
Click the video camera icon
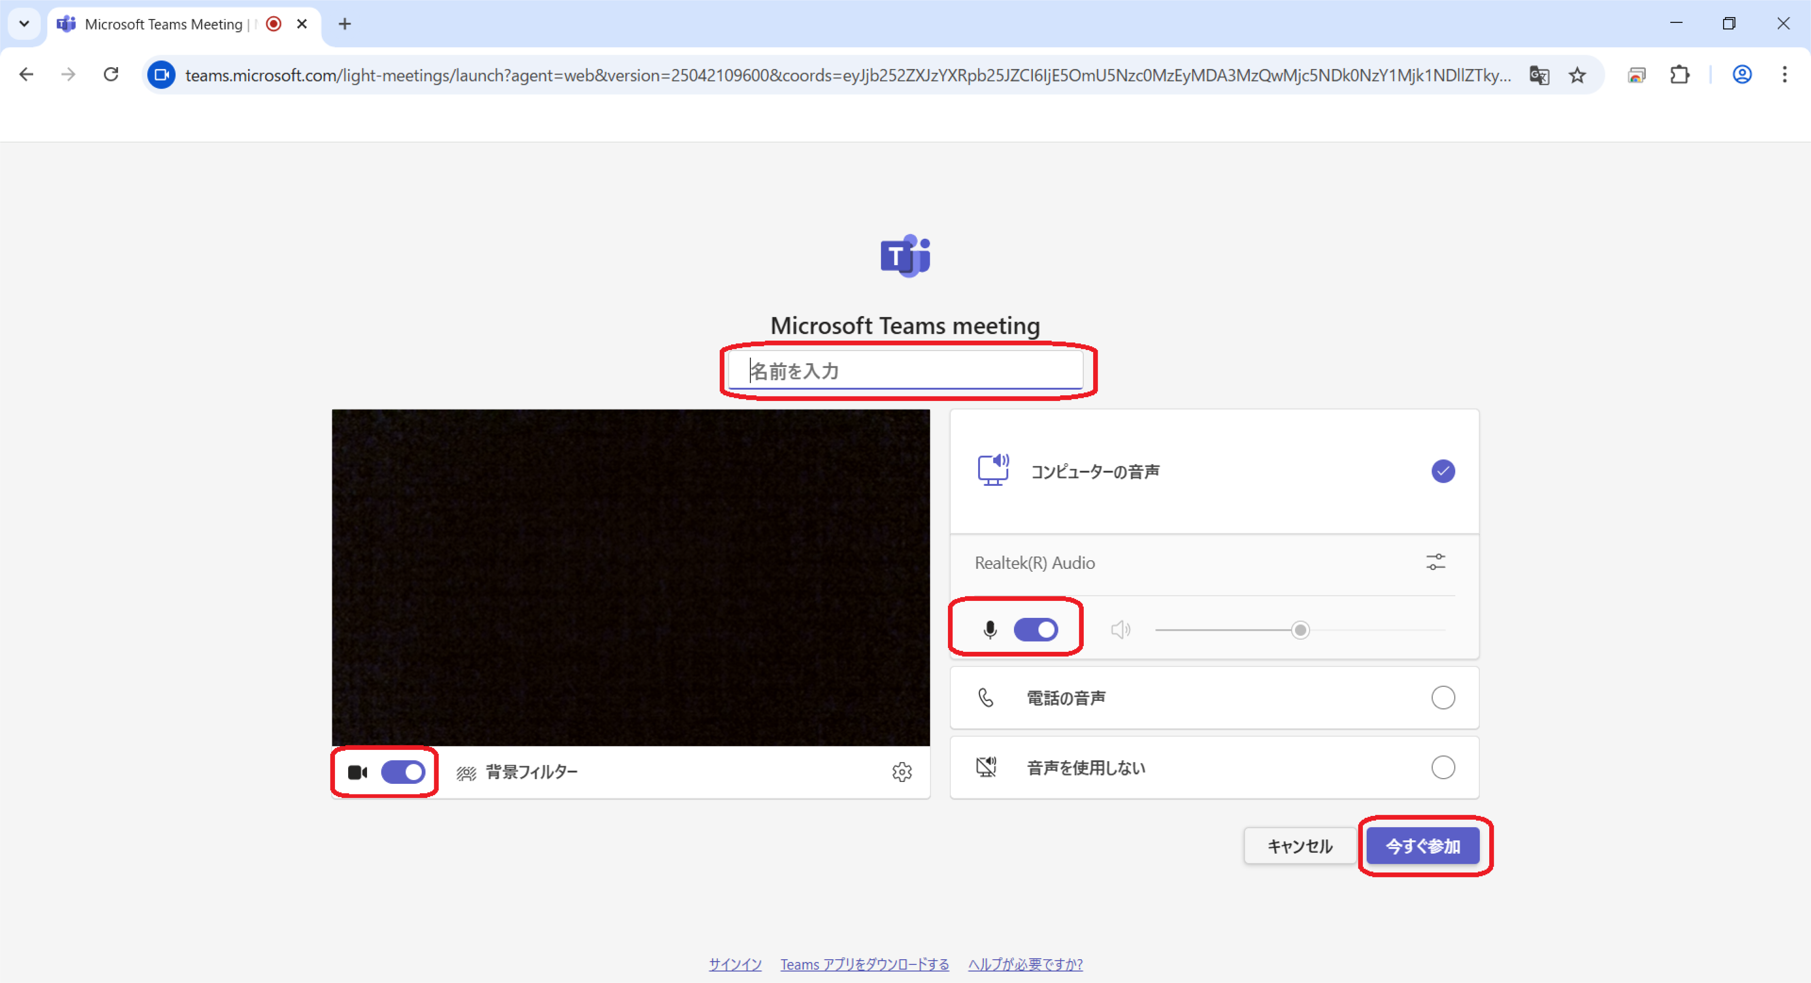358,772
